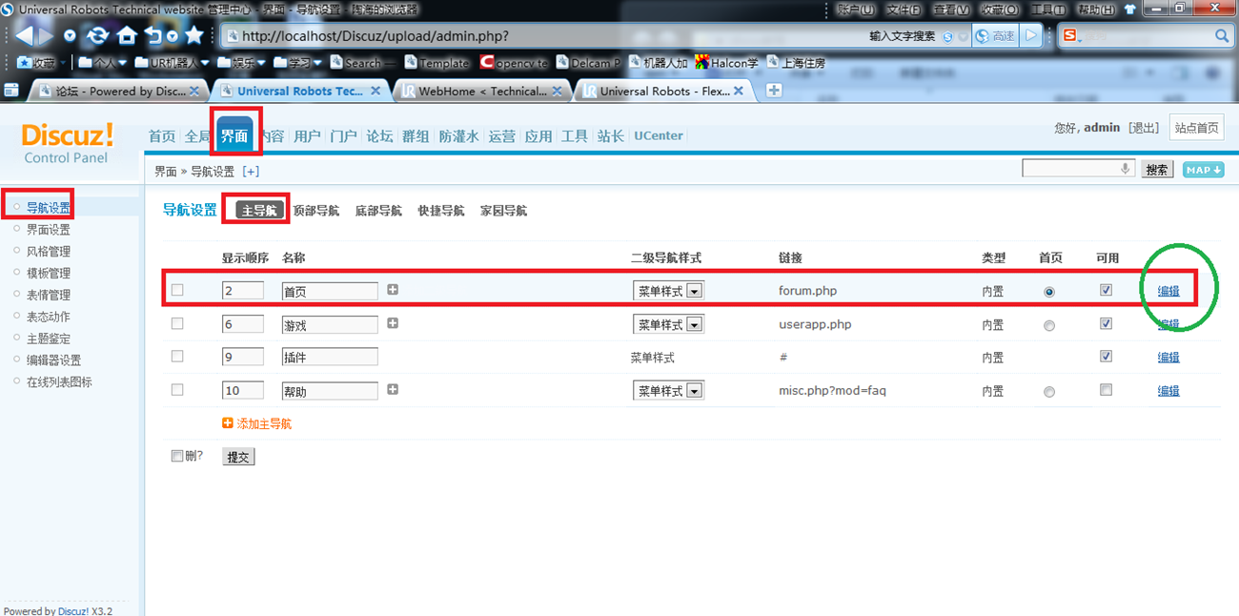
Task: Tick the selection checkbox for the 首页 row
Action: coord(177,290)
